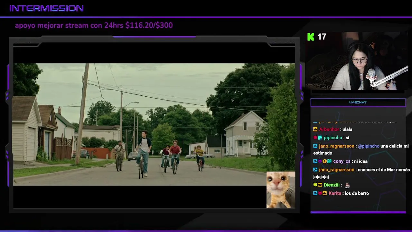Click the purple cat badge beside cony_cs
Image resolution: width=412 pixels, height=232 pixels.
click(x=320, y=161)
